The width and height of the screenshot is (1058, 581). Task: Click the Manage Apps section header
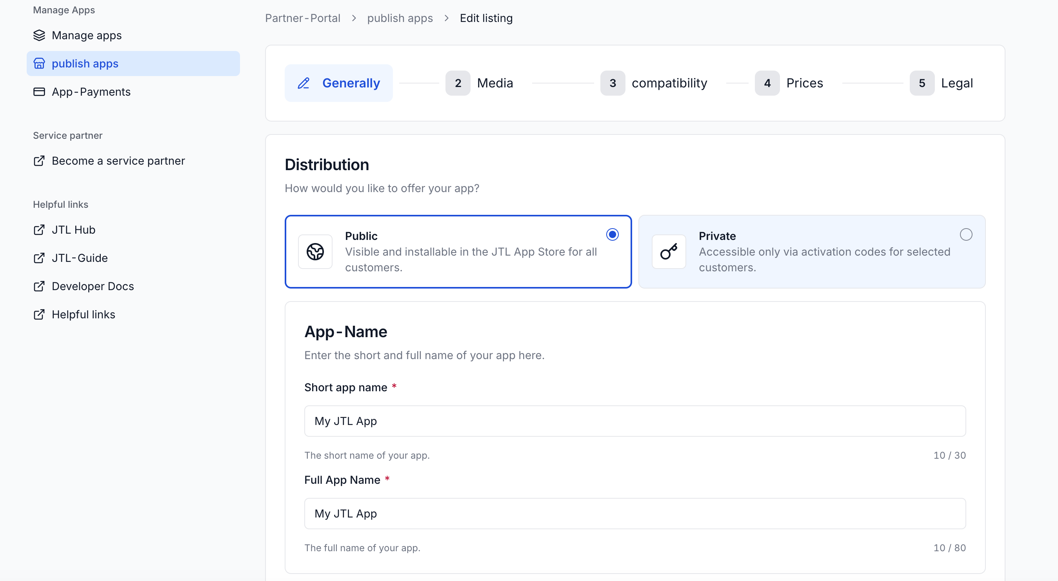pyautogui.click(x=64, y=10)
